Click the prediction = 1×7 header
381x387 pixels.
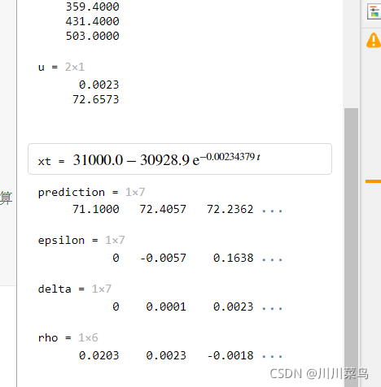coord(91,193)
